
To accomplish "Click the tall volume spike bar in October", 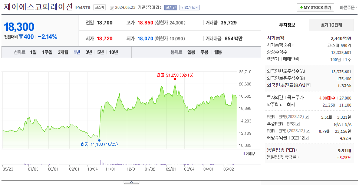I will pos(101,158).
